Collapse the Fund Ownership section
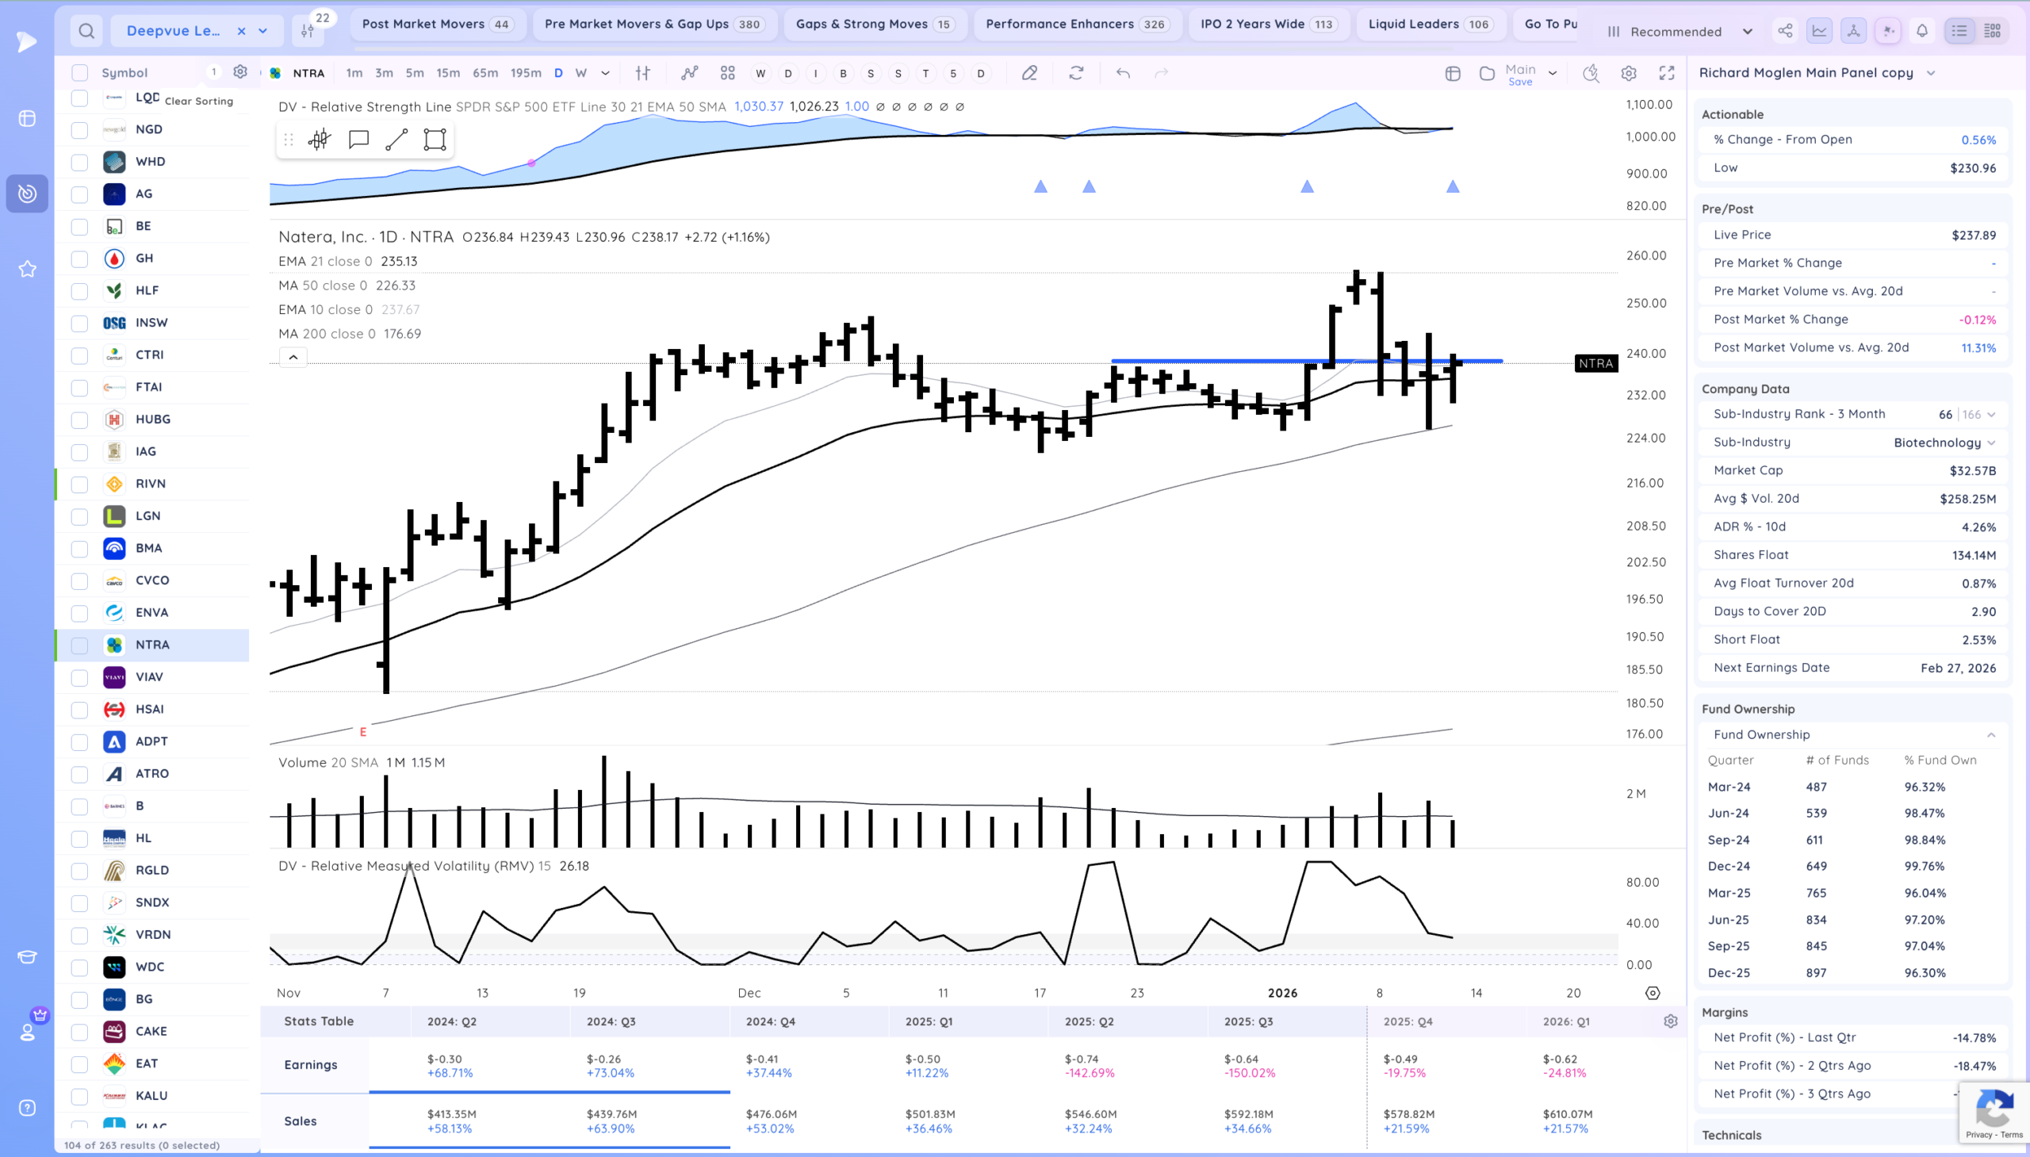Screen dimensions: 2030x1157 click(1991, 734)
